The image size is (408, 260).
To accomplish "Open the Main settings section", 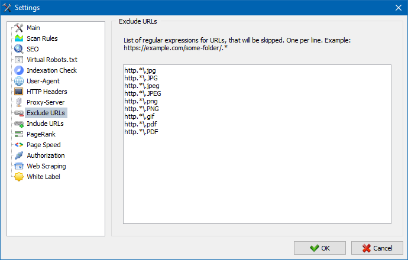I will pyautogui.click(x=33, y=28).
